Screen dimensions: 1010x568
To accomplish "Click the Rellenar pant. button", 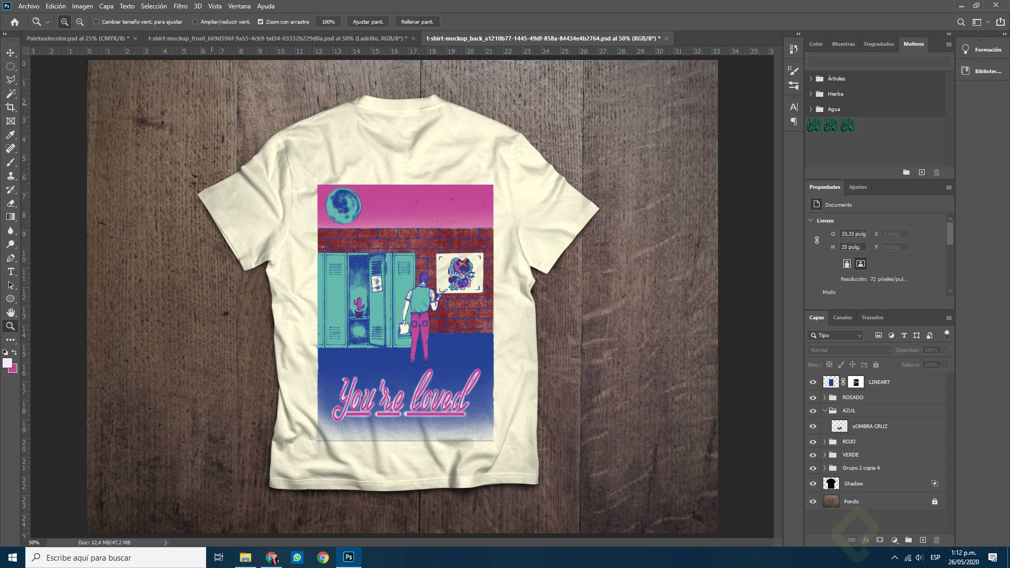I will click(x=417, y=22).
